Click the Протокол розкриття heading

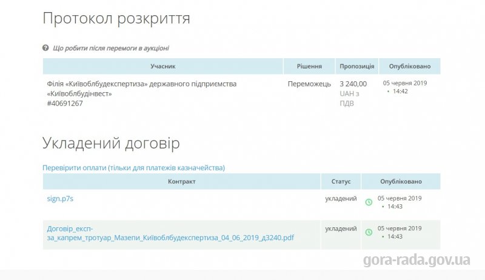pos(116,18)
